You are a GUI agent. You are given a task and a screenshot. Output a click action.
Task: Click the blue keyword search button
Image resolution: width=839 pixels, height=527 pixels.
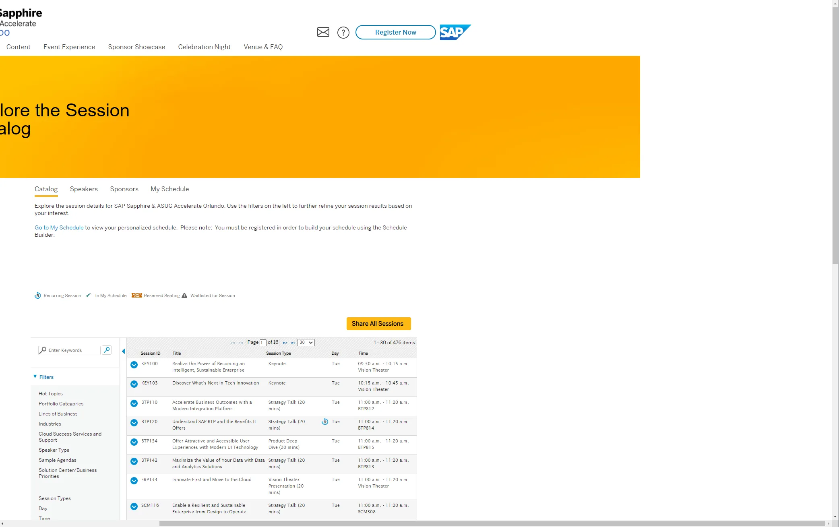107,350
